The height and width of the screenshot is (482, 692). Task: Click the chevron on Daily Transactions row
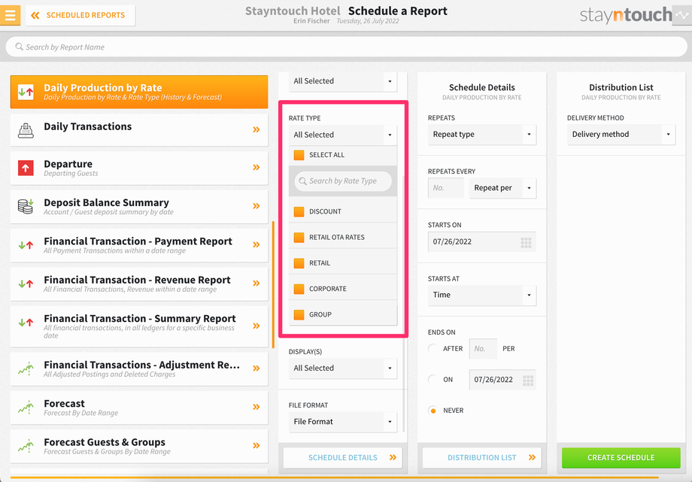click(x=256, y=129)
